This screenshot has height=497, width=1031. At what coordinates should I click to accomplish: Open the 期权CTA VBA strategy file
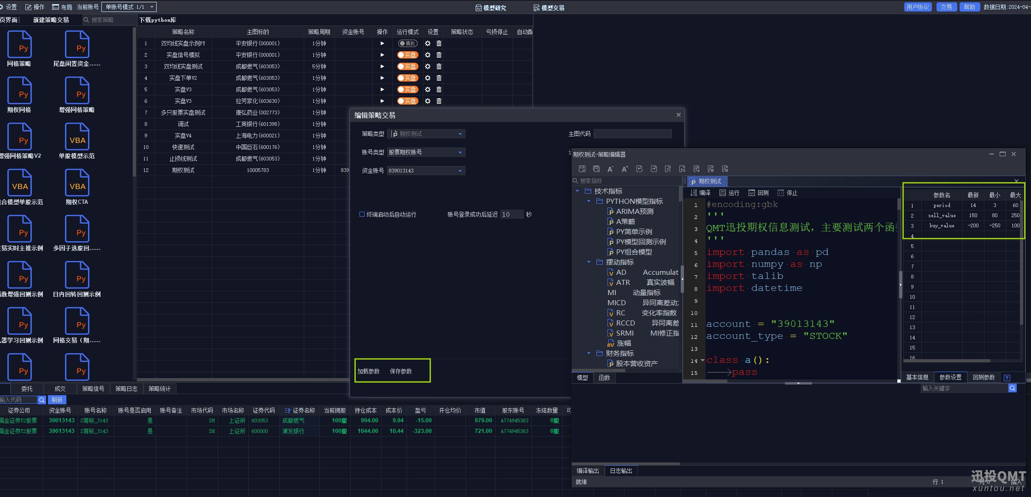point(77,187)
